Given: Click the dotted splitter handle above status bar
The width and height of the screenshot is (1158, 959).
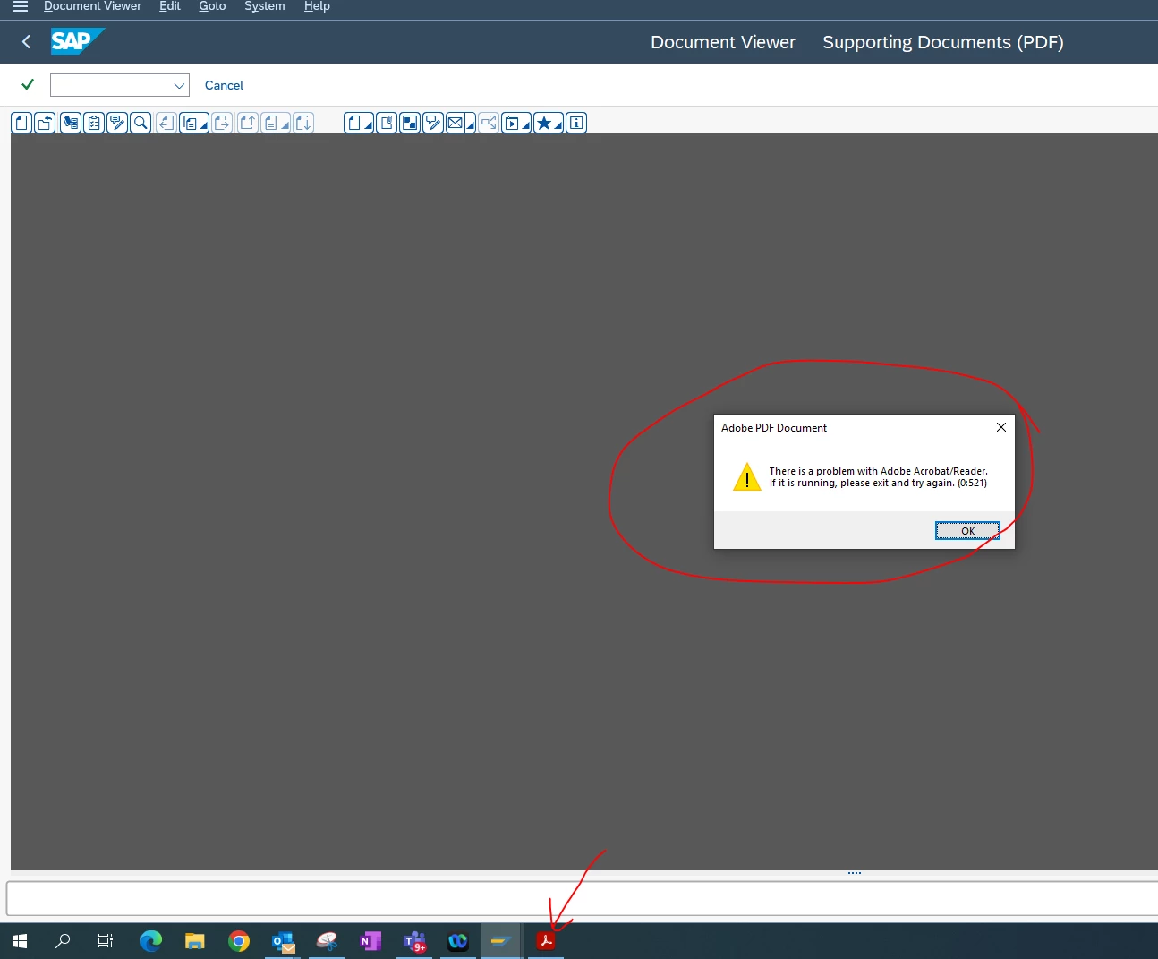Looking at the screenshot, I should tap(855, 873).
